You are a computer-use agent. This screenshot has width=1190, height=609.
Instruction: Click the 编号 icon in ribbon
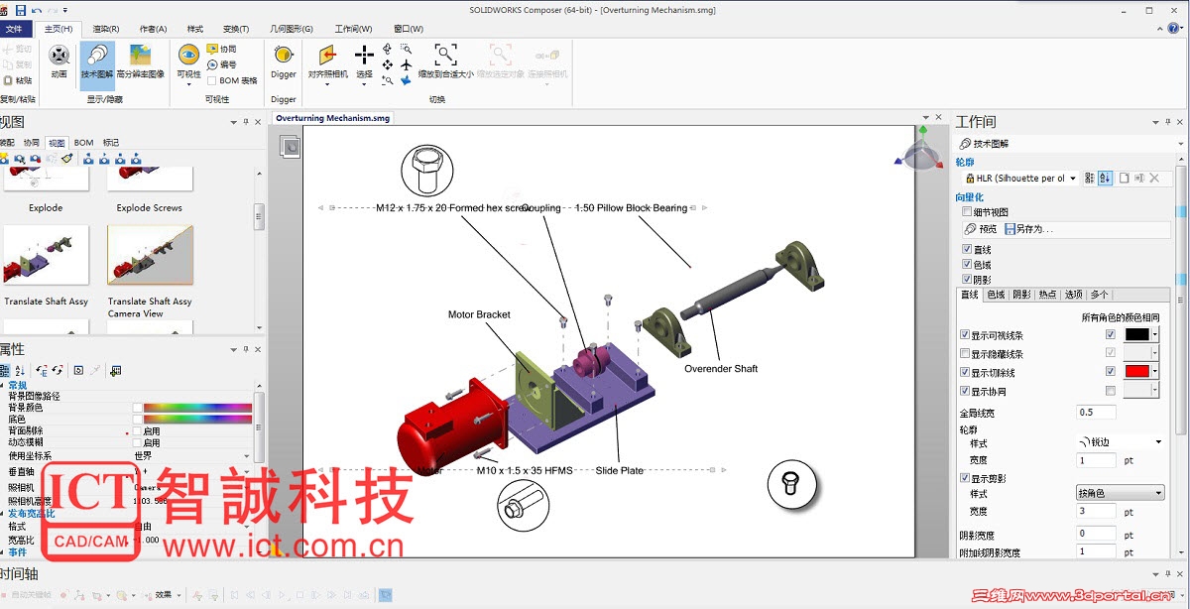(212, 64)
